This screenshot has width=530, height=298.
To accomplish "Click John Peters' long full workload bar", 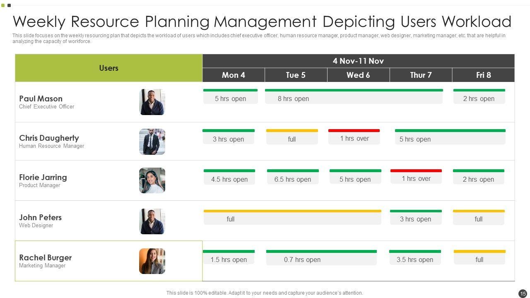I will [292, 219].
